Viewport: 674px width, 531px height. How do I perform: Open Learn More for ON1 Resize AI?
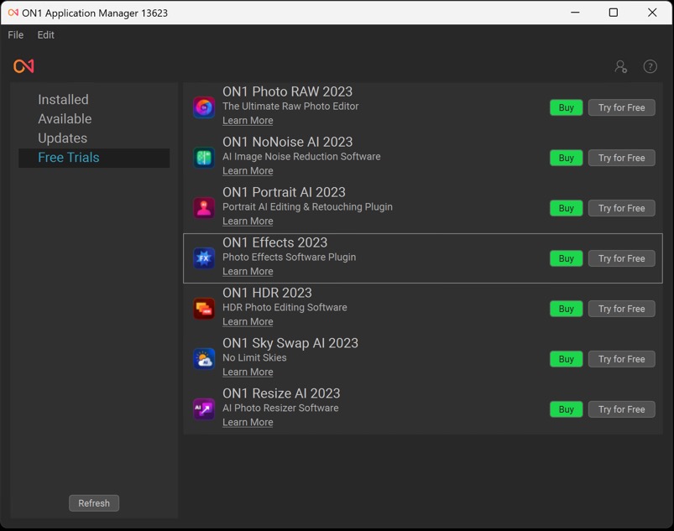pyautogui.click(x=248, y=422)
